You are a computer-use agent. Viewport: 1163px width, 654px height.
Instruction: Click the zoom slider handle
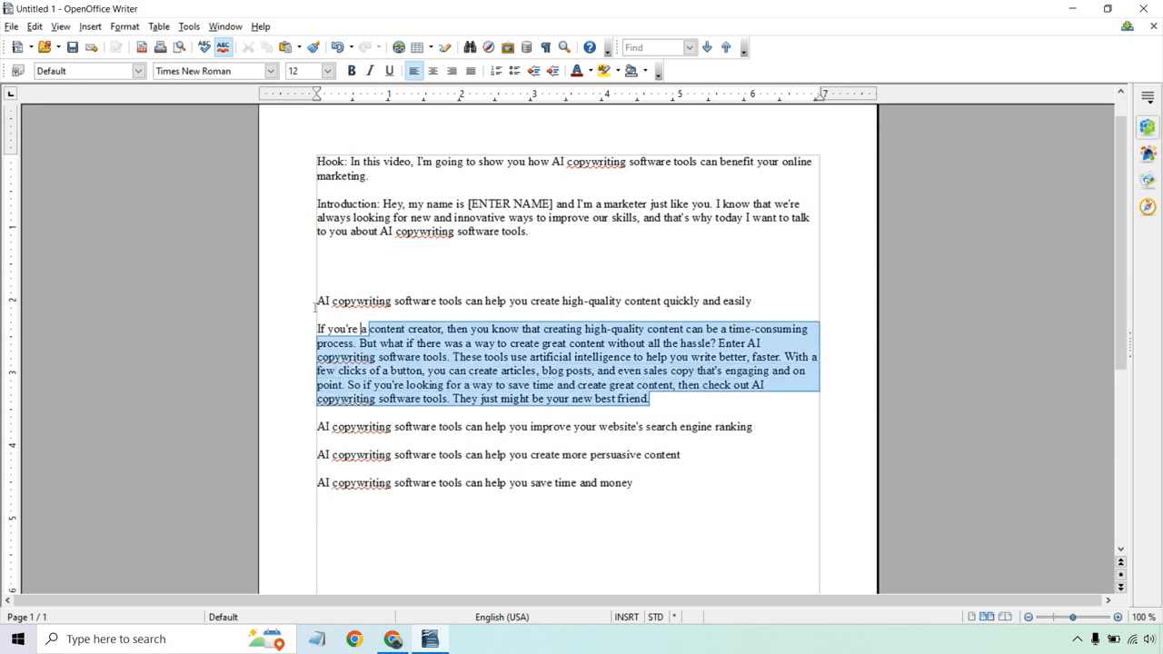click(1073, 617)
